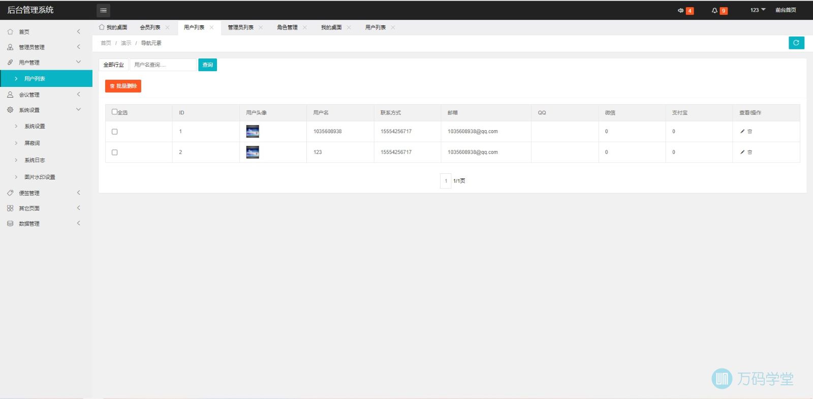Select 用户列表 in the sidebar
813x399 pixels.
(46, 78)
